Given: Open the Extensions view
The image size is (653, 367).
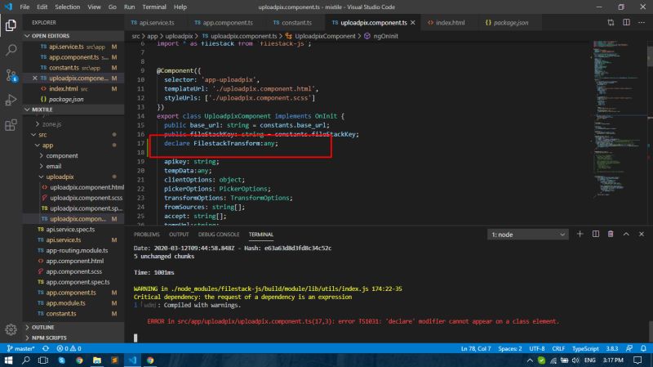Looking at the screenshot, I should [11, 125].
